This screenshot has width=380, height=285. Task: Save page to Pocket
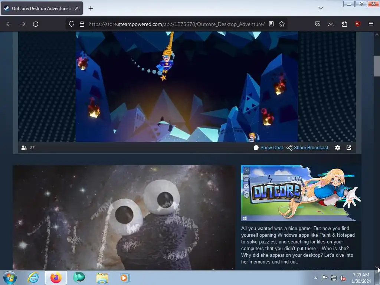pos(318,24)
